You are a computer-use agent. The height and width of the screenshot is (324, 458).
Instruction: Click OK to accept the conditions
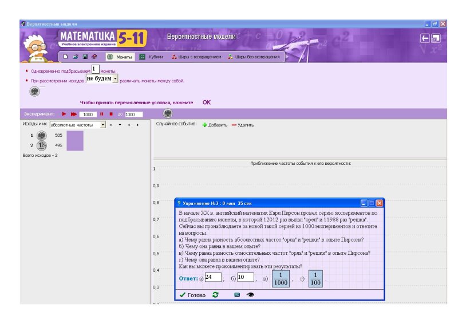(207, 102)
